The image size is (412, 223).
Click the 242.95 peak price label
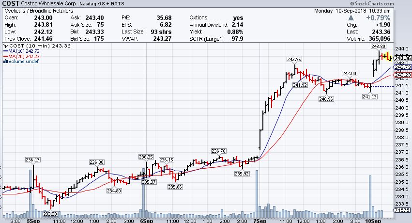pyautogui.click(x=294, y=60)
